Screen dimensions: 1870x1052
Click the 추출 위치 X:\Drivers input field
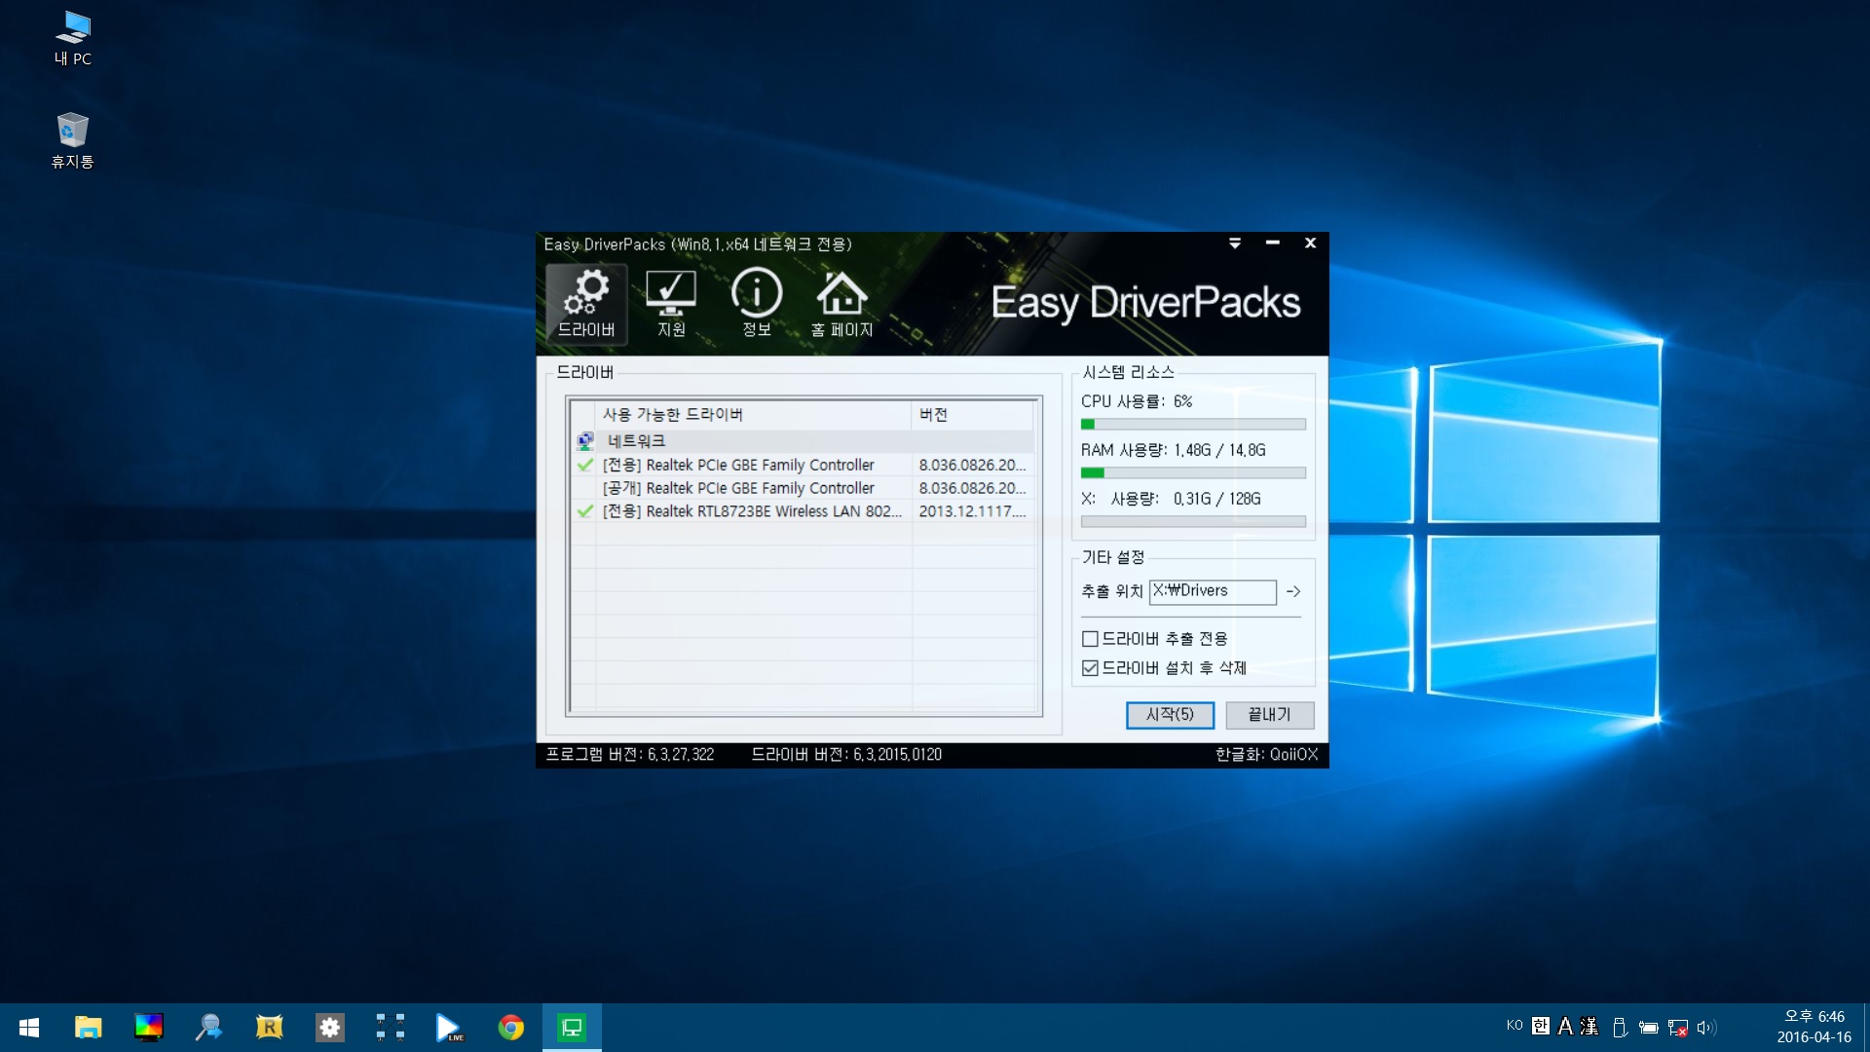(x=1213, y=591)
